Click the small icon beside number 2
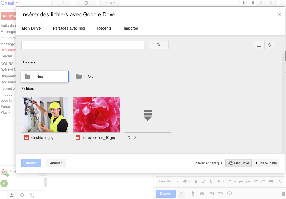 [129, 138]
